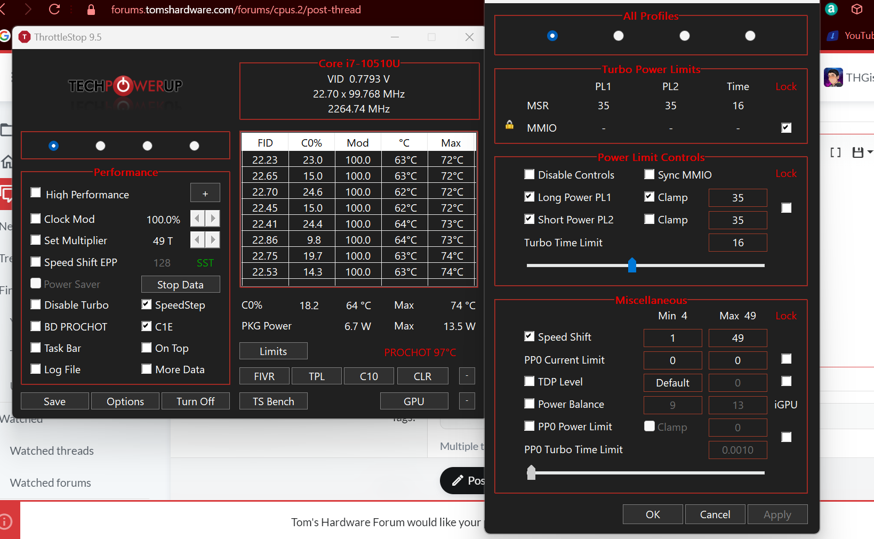Open the FIVR window
The height and width of the screenshot is (539, 874).
[x=264, y=376]
